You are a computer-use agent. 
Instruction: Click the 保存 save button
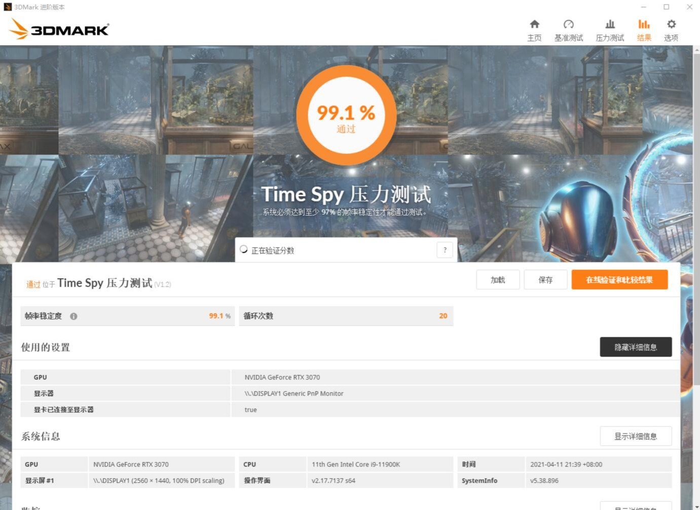[545, 279]
